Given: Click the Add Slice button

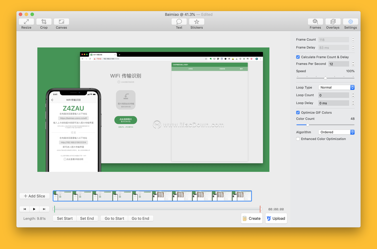Looking at the screenshot, I should (x=34, y=196).
